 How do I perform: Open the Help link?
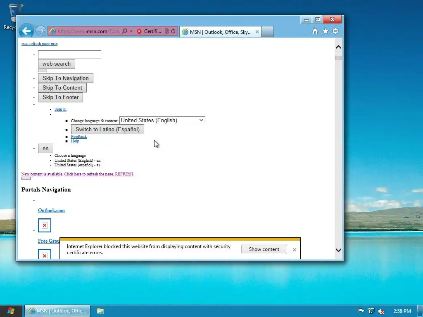coord(75,141)
